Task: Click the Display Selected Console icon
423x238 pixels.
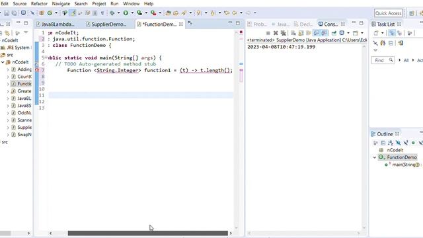Action: (x=342, y=33)
